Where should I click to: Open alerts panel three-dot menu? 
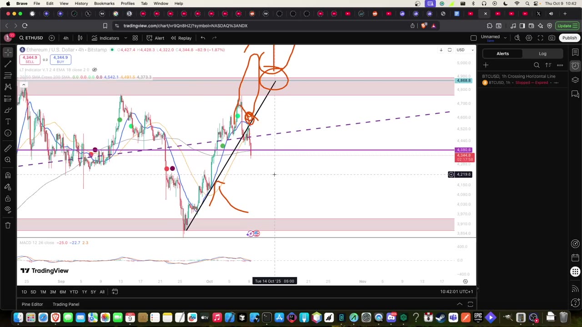point(560,65)
